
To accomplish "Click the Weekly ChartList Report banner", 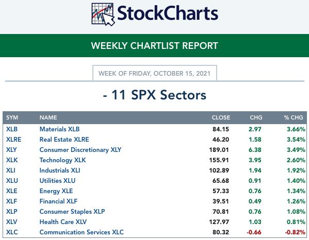I will coord(155,46).
